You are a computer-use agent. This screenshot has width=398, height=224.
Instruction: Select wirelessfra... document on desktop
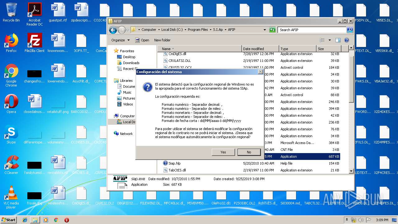pyautogui.click(x=58, y=195)
